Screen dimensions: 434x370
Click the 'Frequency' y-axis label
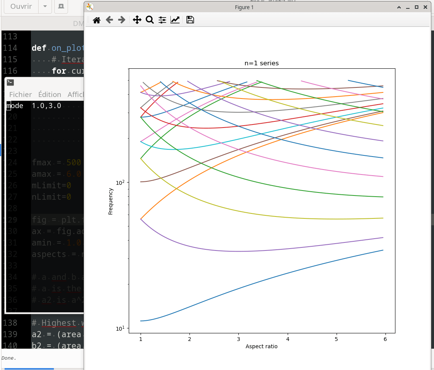[x=111, y=201]
